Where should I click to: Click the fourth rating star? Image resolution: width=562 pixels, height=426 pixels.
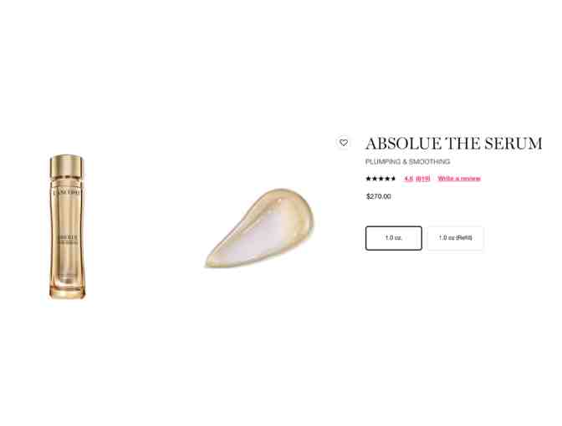(x=386, y=178)
